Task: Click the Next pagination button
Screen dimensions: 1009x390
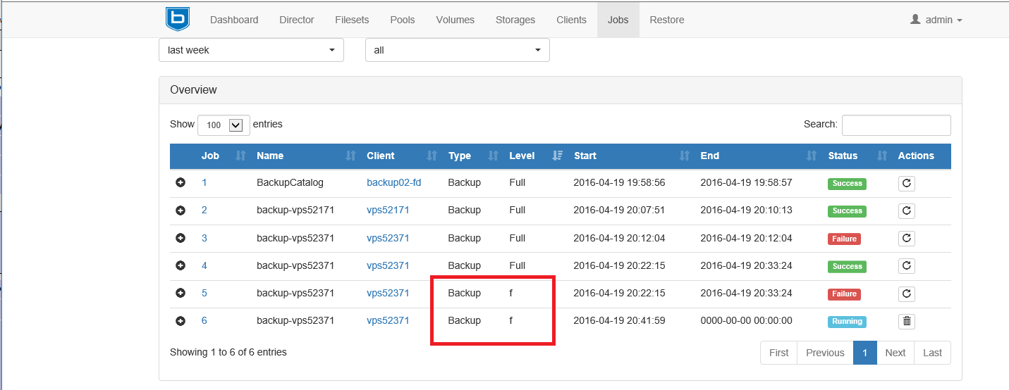Action: point(895,353)
